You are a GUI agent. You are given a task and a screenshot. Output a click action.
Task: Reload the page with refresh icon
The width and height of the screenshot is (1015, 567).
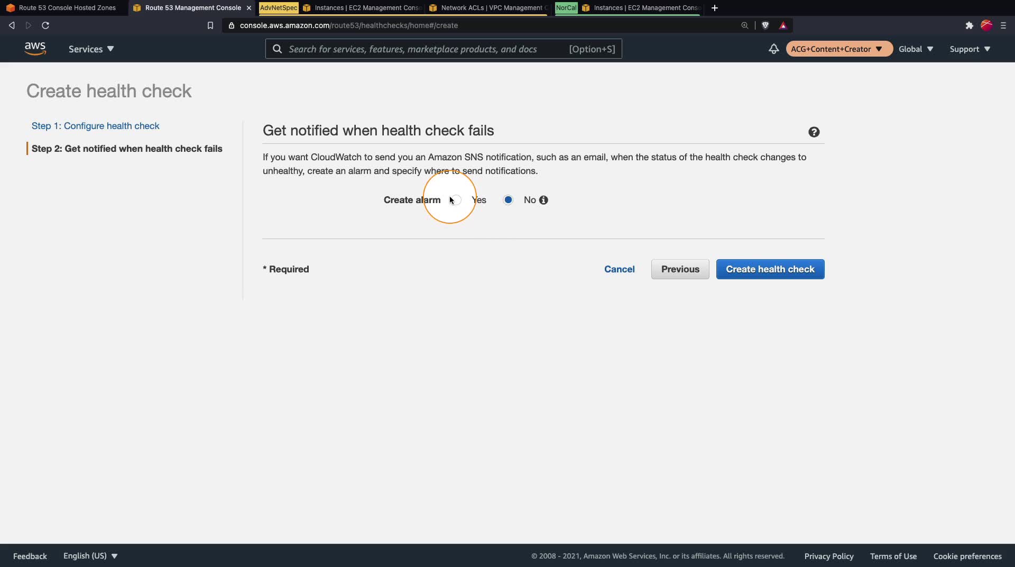(45, 25)
